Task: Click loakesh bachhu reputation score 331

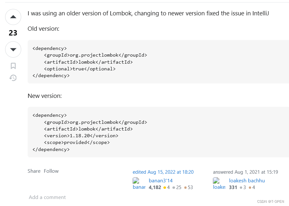Action: point(233,187)
